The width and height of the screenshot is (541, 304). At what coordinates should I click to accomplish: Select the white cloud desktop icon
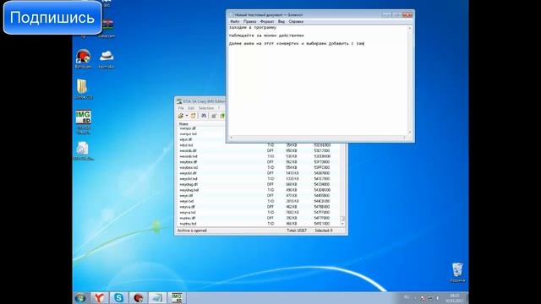point(107,58)
